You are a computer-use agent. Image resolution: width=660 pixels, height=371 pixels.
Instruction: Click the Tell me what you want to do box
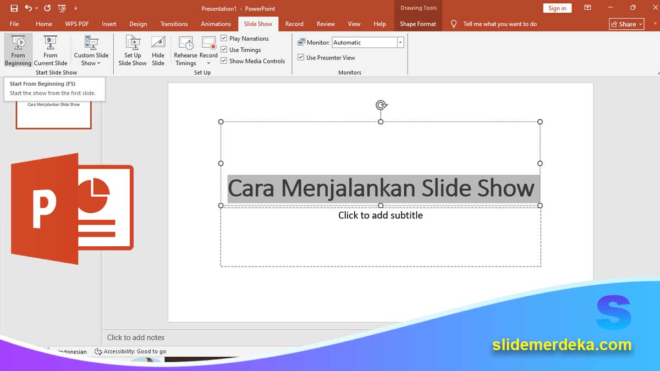500,24
